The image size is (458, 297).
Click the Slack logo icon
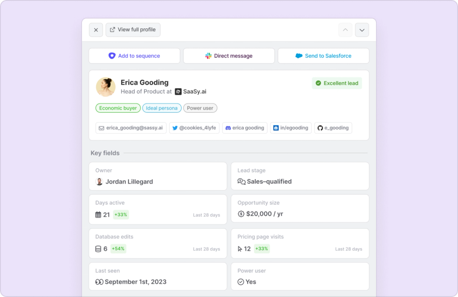[209, 56]
